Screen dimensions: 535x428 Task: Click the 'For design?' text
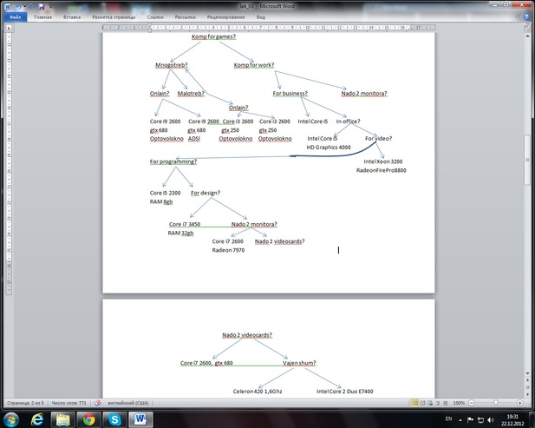click(206, 193)
